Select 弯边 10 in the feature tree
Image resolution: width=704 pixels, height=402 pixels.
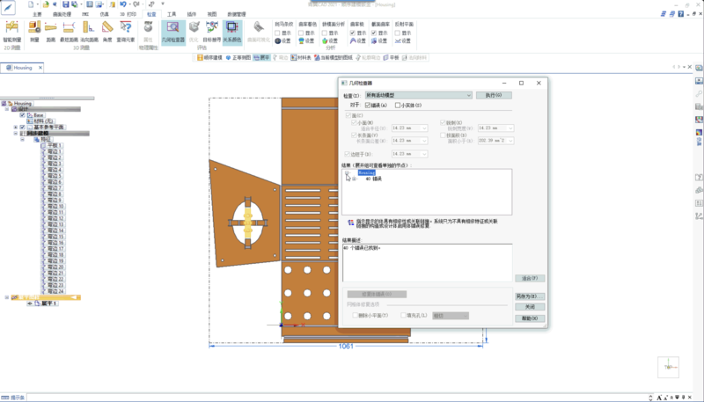pyautogui.click(x=55, y=207)
